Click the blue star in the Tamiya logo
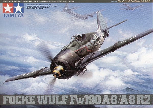The width and height of the screenshot is (153, 108). (18, 8)
